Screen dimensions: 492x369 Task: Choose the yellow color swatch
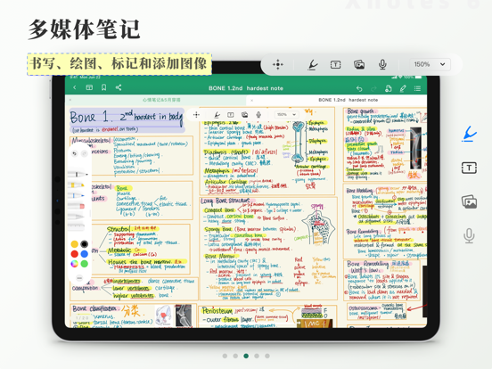[x=74, y=244]
